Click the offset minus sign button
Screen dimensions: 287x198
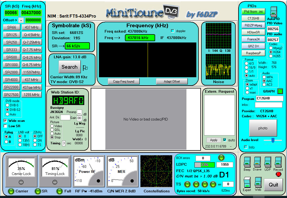click(x=21, y=20)
